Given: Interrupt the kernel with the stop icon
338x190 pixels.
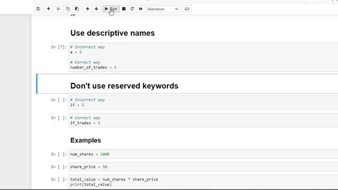Looking at the screenshot, I should [x=124, y=9].
